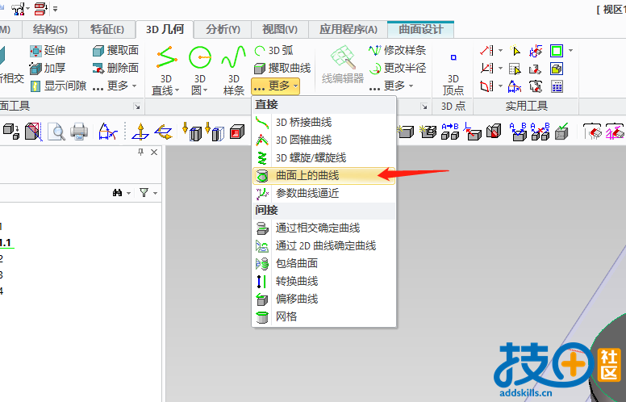626x402 pixels.
Task: Click 显示间隙 show gaps tool
Action: pyautogui.click(x=58, y=86)
